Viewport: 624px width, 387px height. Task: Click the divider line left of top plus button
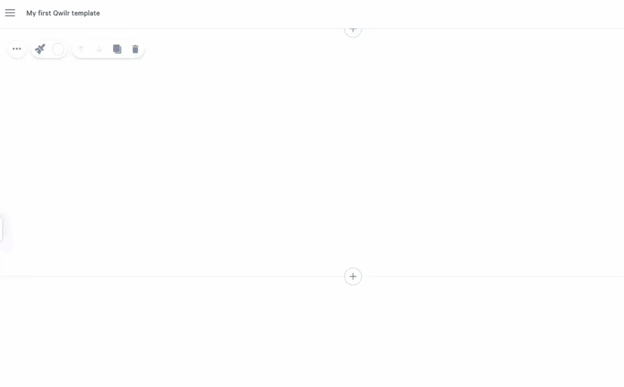(172, 29)
